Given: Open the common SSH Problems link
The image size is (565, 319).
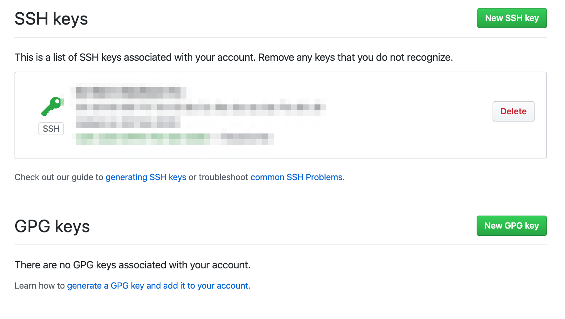Looking at the screenshot, I should (296, 177).
